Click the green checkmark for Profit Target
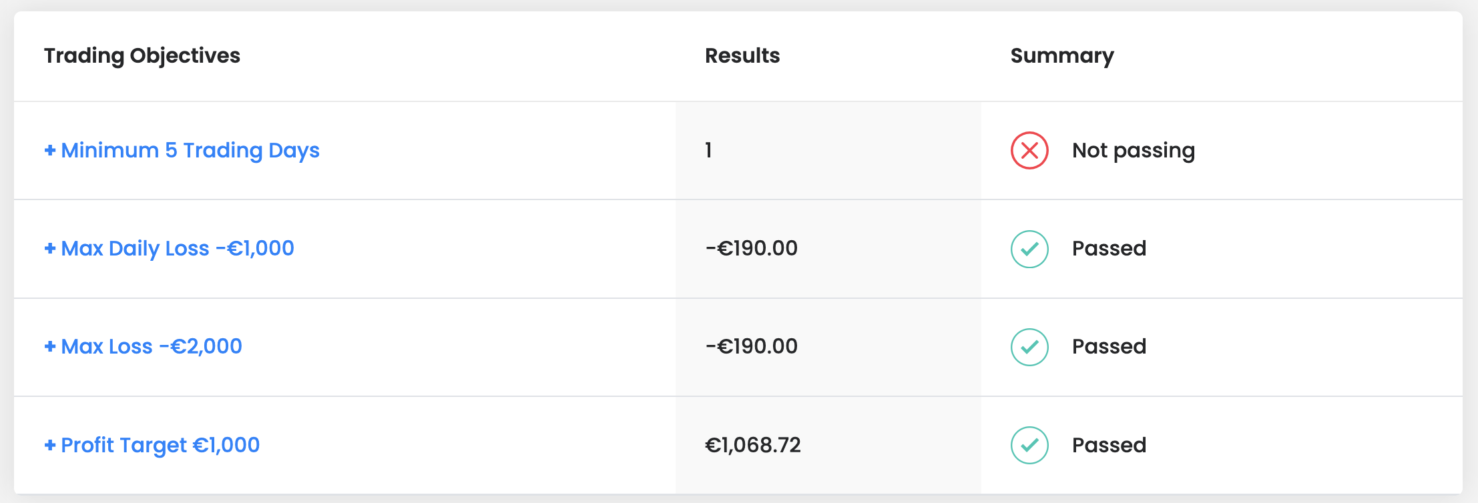This screenshot has width=1478, height=503. point(1029,445)
